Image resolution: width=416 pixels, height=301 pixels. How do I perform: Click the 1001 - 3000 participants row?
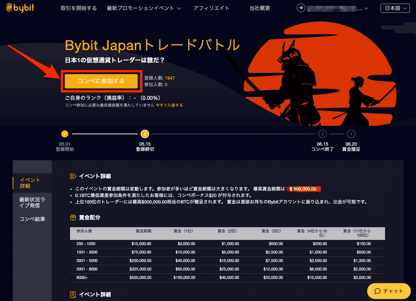pos(227,252)
